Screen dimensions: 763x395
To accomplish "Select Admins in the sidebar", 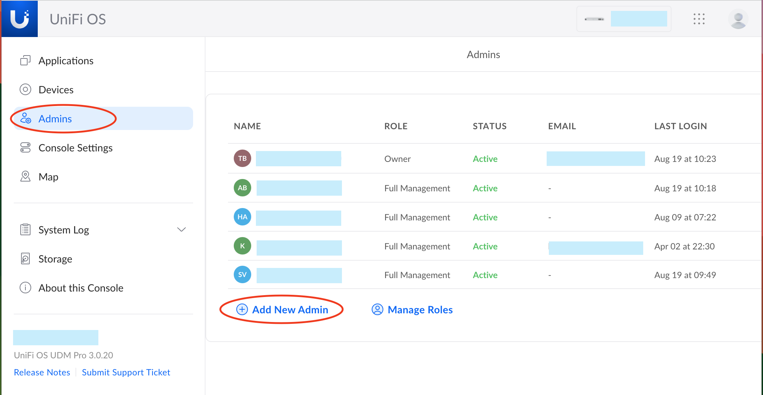I will click(x=55, y=119).
